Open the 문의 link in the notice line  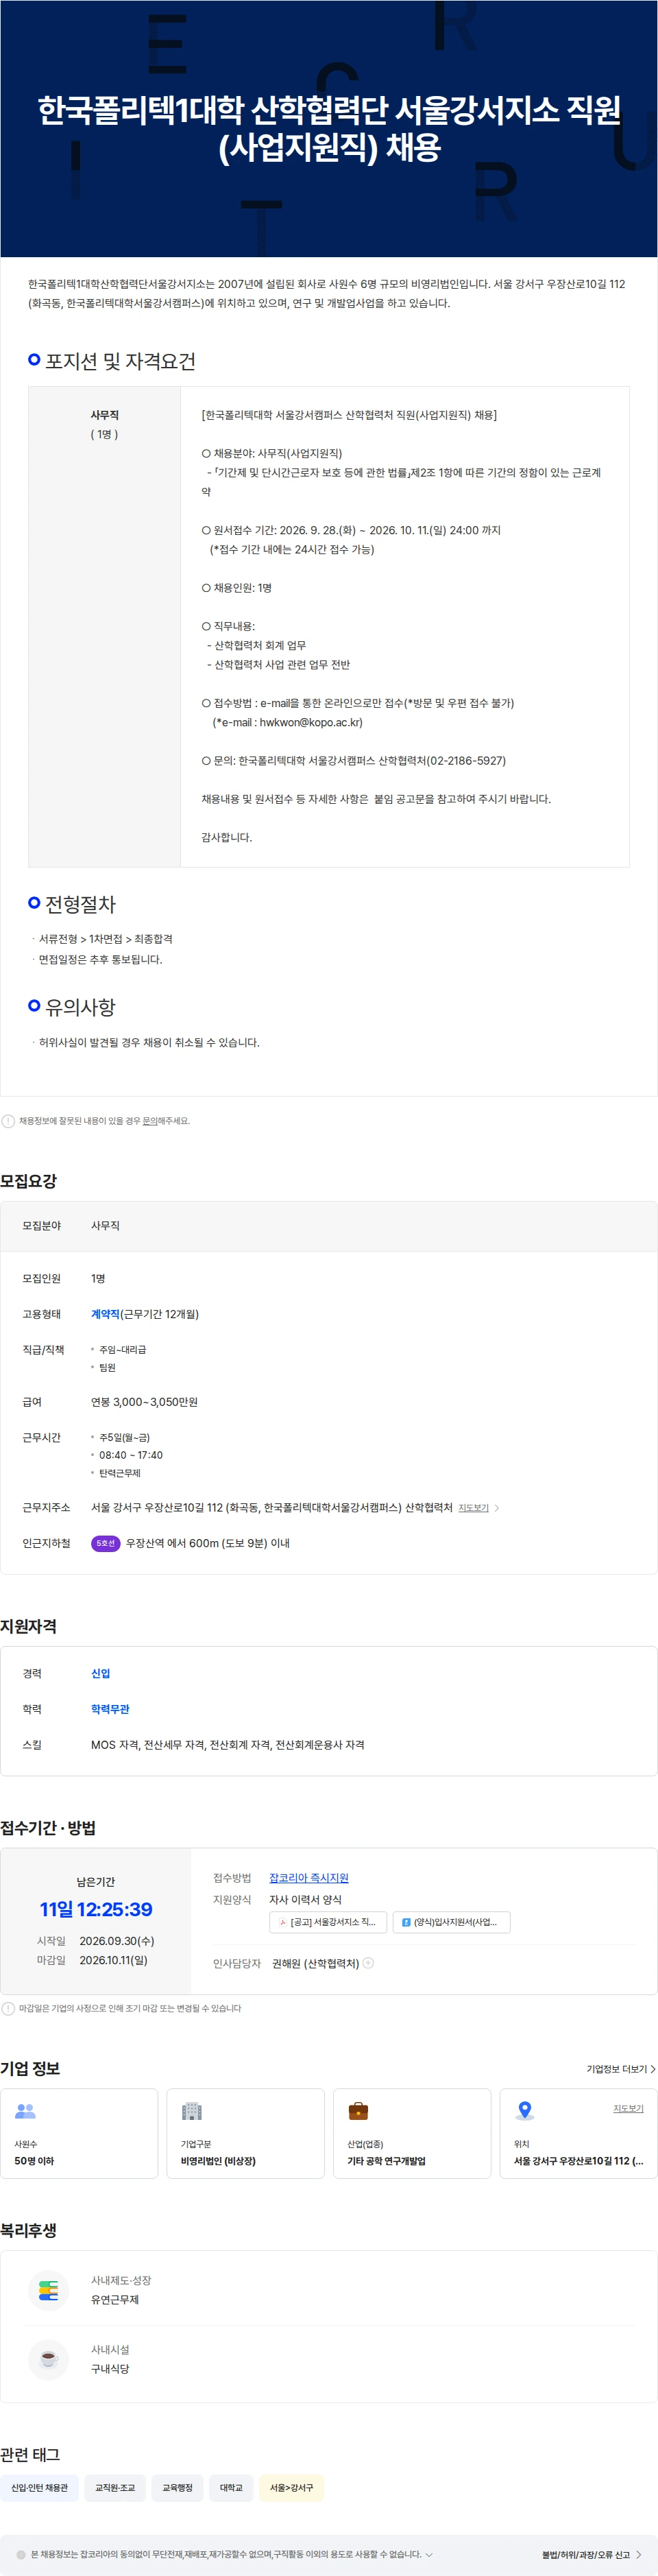[150, 1121]
